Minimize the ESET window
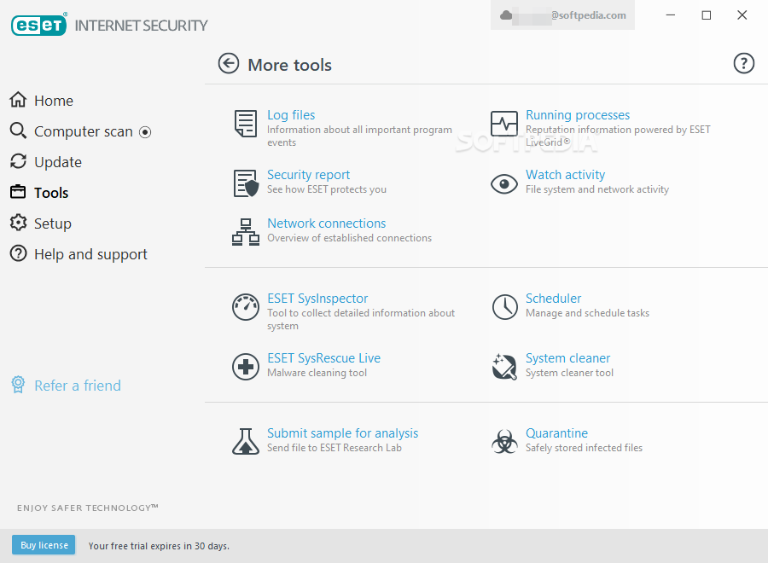The height and width of the screenshot is (563, 768). [x=671, y=15]
